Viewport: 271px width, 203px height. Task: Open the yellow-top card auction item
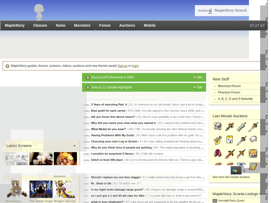pos(230,139)
